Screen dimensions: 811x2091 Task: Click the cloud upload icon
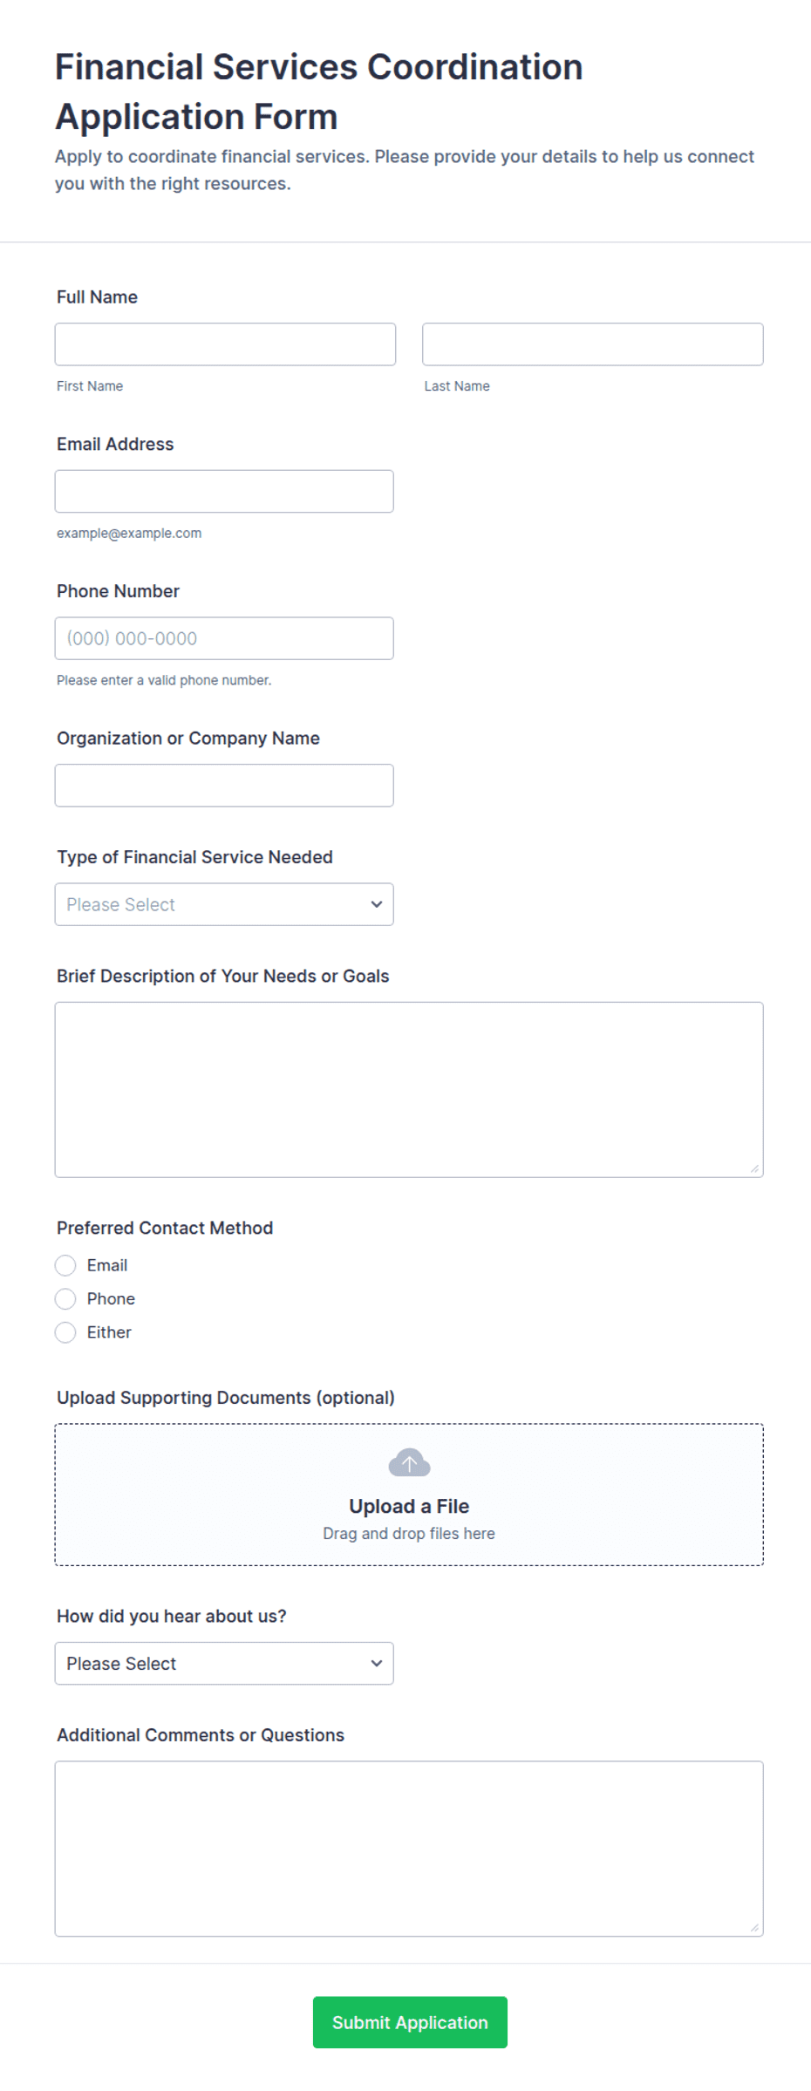(409, 1462)
